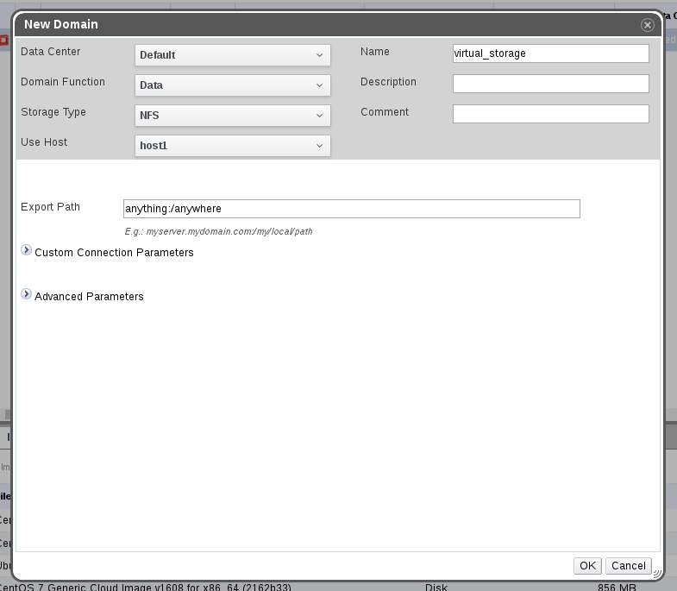Focus the Description input field

pos(550,84)
